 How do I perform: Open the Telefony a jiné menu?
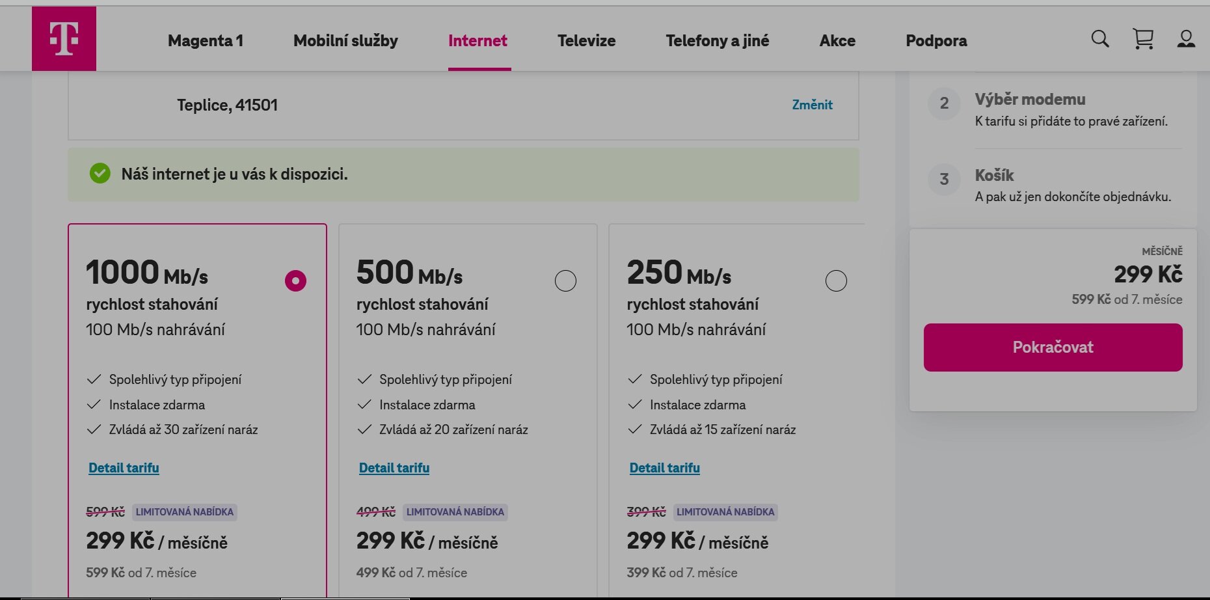(x=718, y=40)
